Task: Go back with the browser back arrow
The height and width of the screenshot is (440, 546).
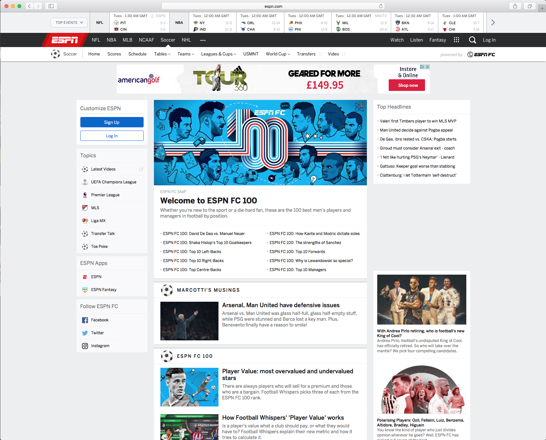Action: [x=29, y=6]
